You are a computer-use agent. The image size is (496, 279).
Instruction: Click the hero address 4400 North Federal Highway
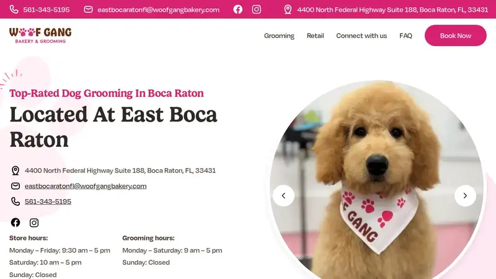120,170
